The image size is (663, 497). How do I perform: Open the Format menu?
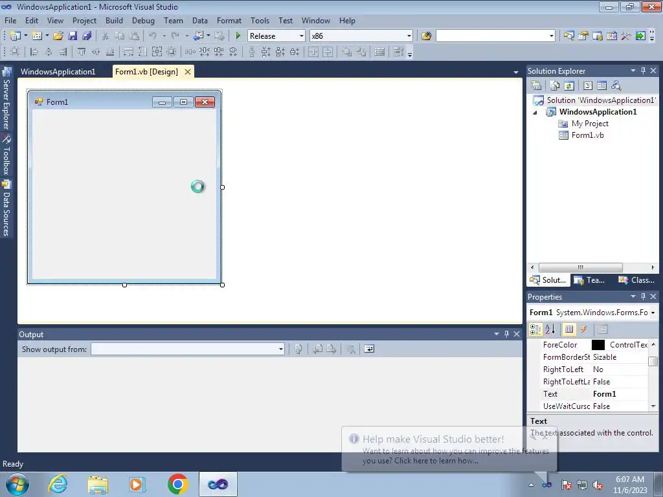229,21
